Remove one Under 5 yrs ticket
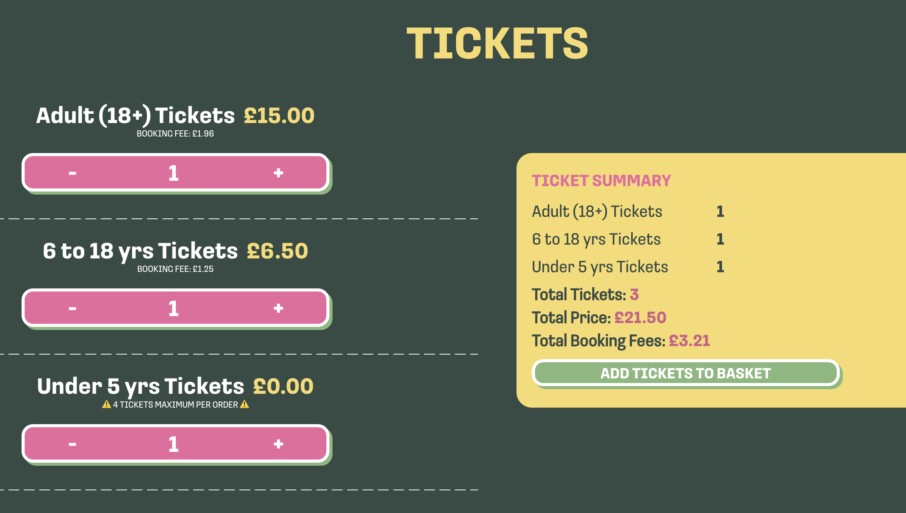 click(x=72, y=444)
